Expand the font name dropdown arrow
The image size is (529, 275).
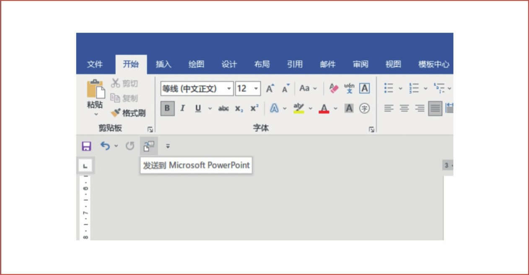[229, 89]
